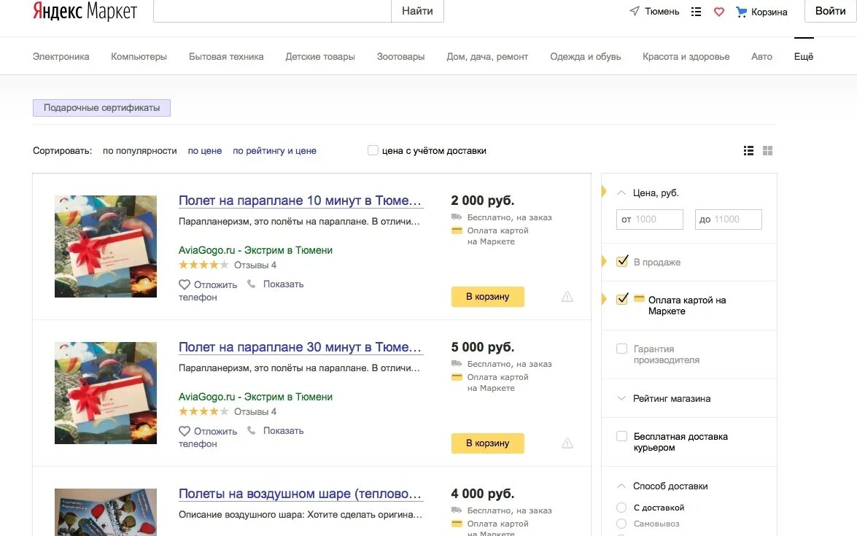Viewport: 857px width, 536px height.
Task: Click star rating of first AviaGogo.ru offer
Action: click(x=203, y=265)
